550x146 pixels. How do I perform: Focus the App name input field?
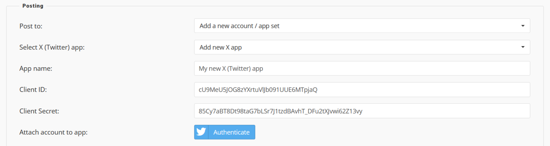click(362, 68)
